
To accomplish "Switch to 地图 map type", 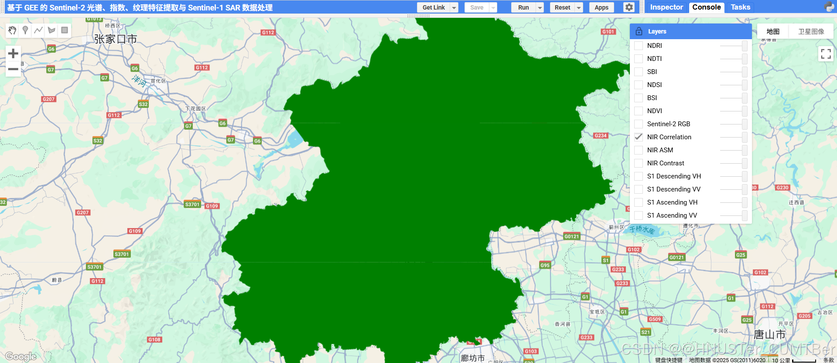I will (x=773, y=31).
